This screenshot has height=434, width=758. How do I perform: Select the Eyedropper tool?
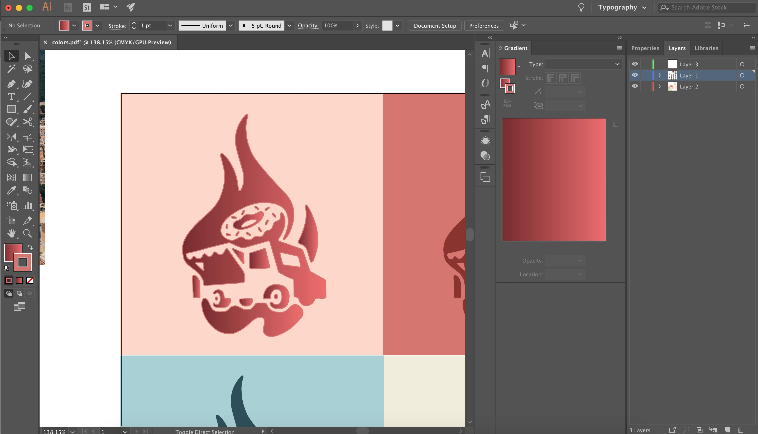tap(11, 190)
